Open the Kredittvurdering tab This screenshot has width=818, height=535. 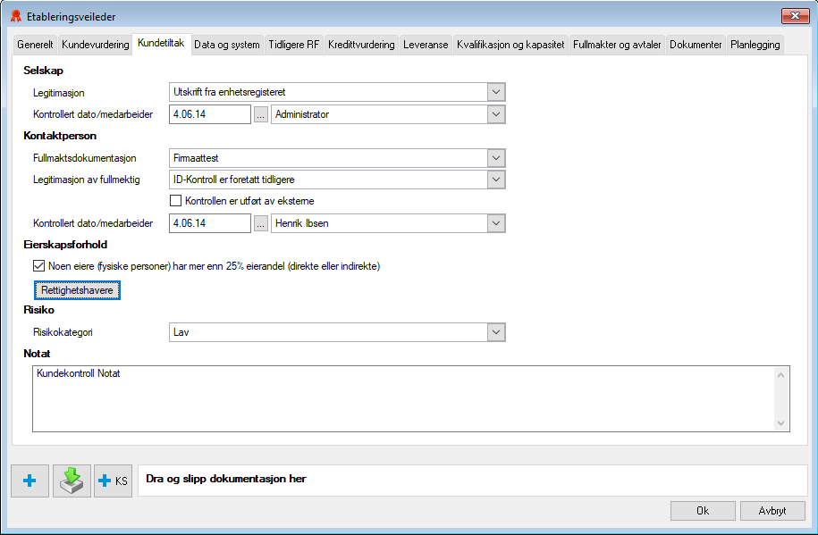[x=361, y=45]
